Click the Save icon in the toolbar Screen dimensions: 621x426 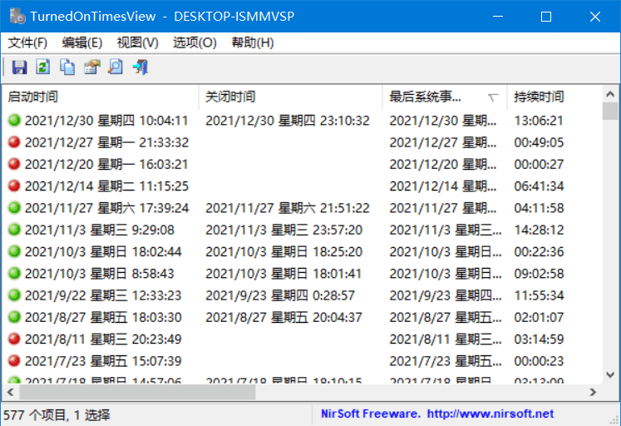click(19, 67)
